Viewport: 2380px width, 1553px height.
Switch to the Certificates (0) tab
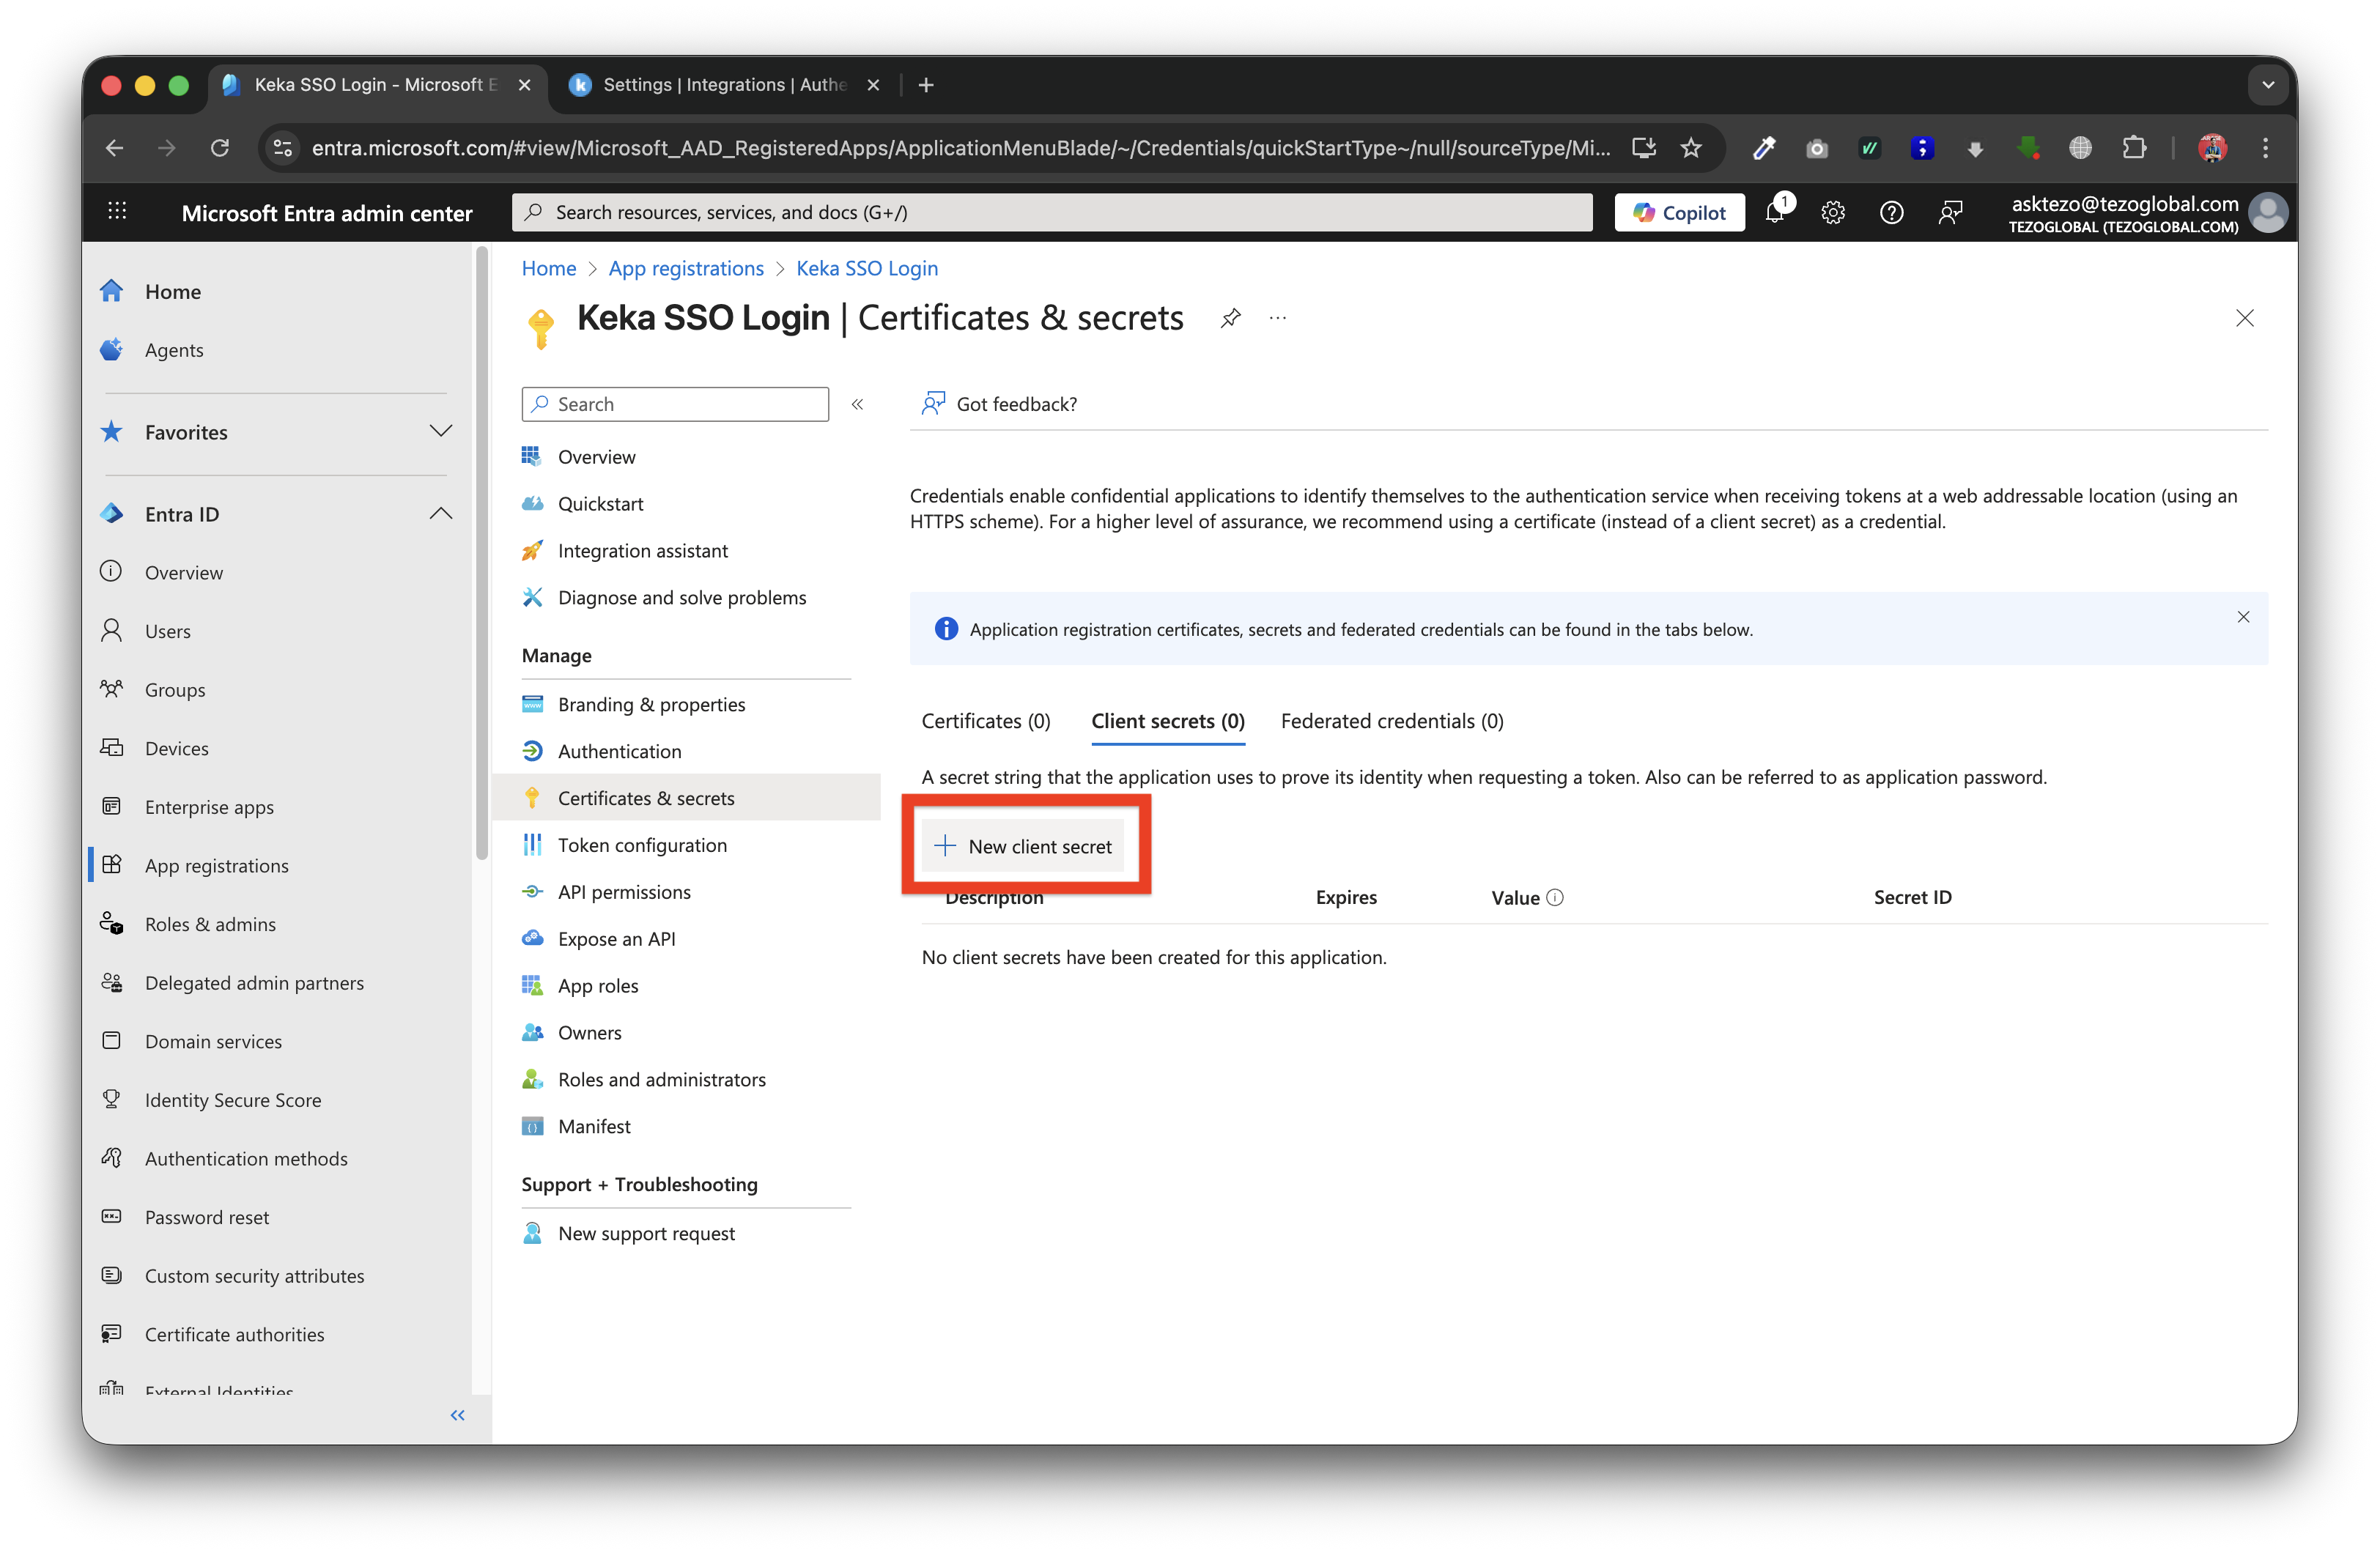[985, 721]
